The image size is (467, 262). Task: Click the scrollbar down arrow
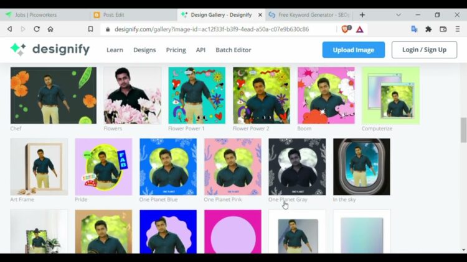click(463, 250)
